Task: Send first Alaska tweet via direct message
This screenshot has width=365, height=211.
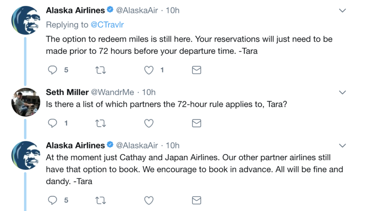Action: (x=197, y=70)
